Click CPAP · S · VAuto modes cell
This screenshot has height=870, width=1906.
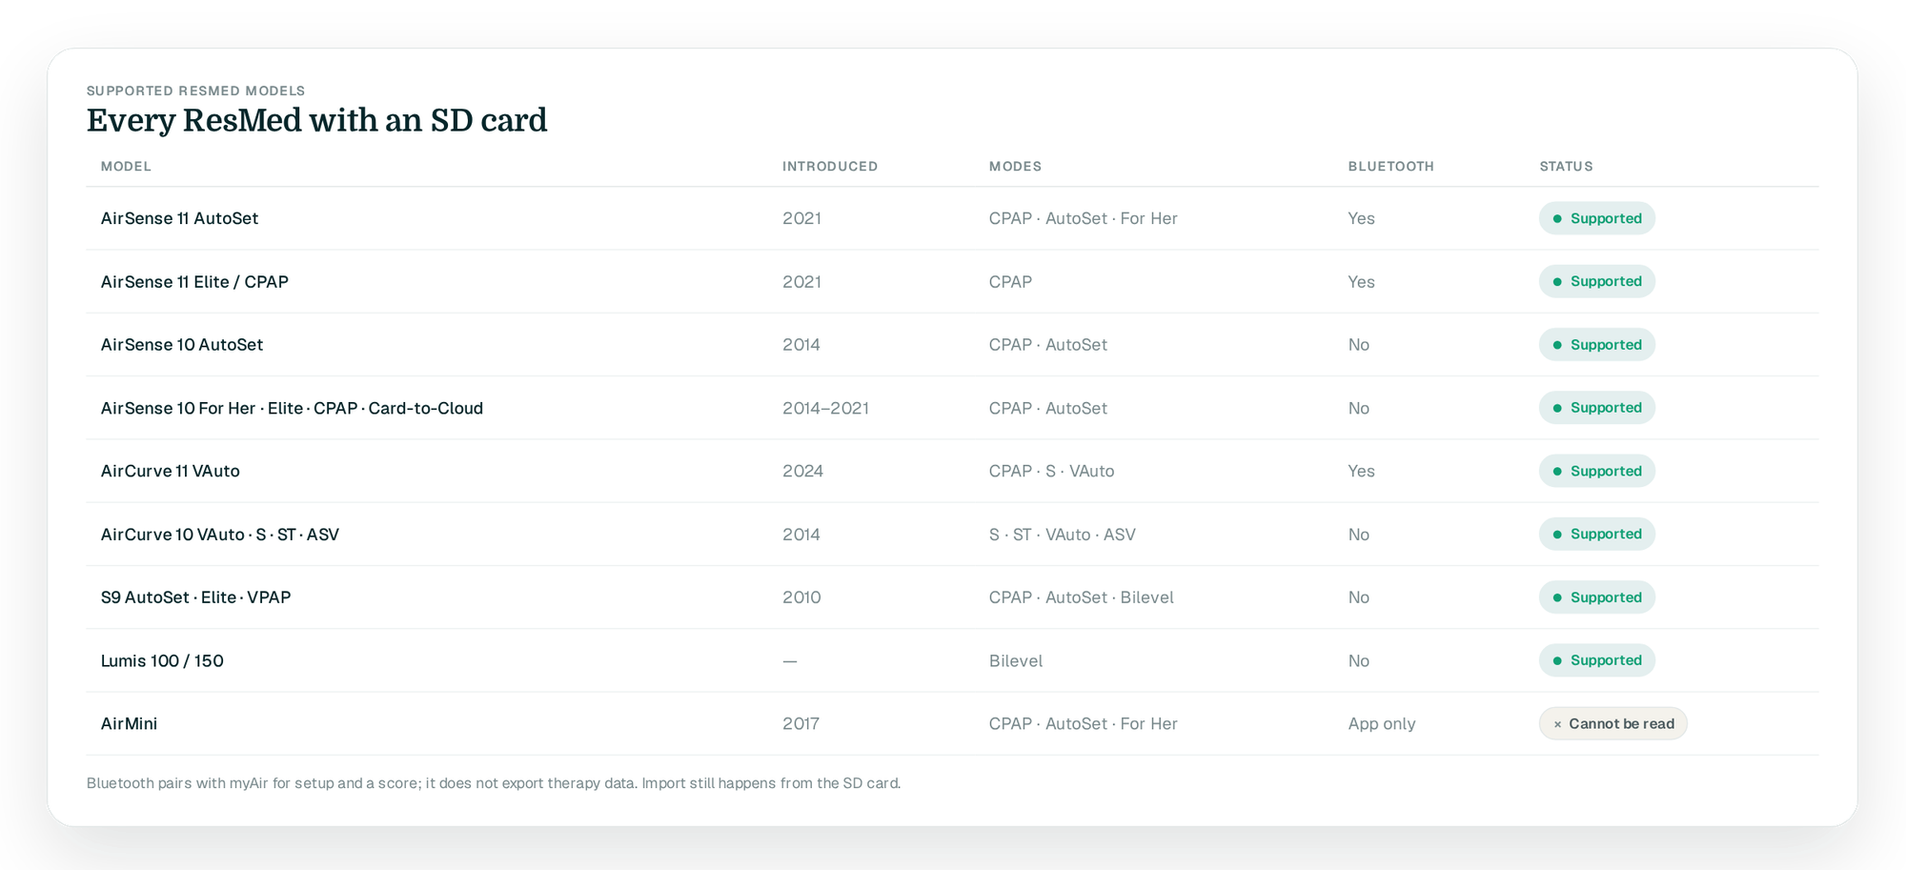click(1051, 471)
